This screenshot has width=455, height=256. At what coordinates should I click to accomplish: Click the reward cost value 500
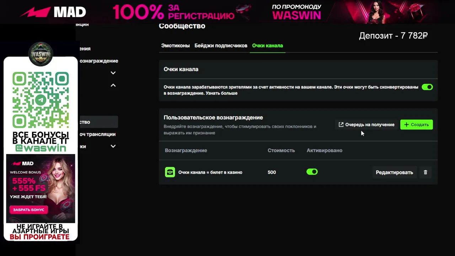point(272,172)
